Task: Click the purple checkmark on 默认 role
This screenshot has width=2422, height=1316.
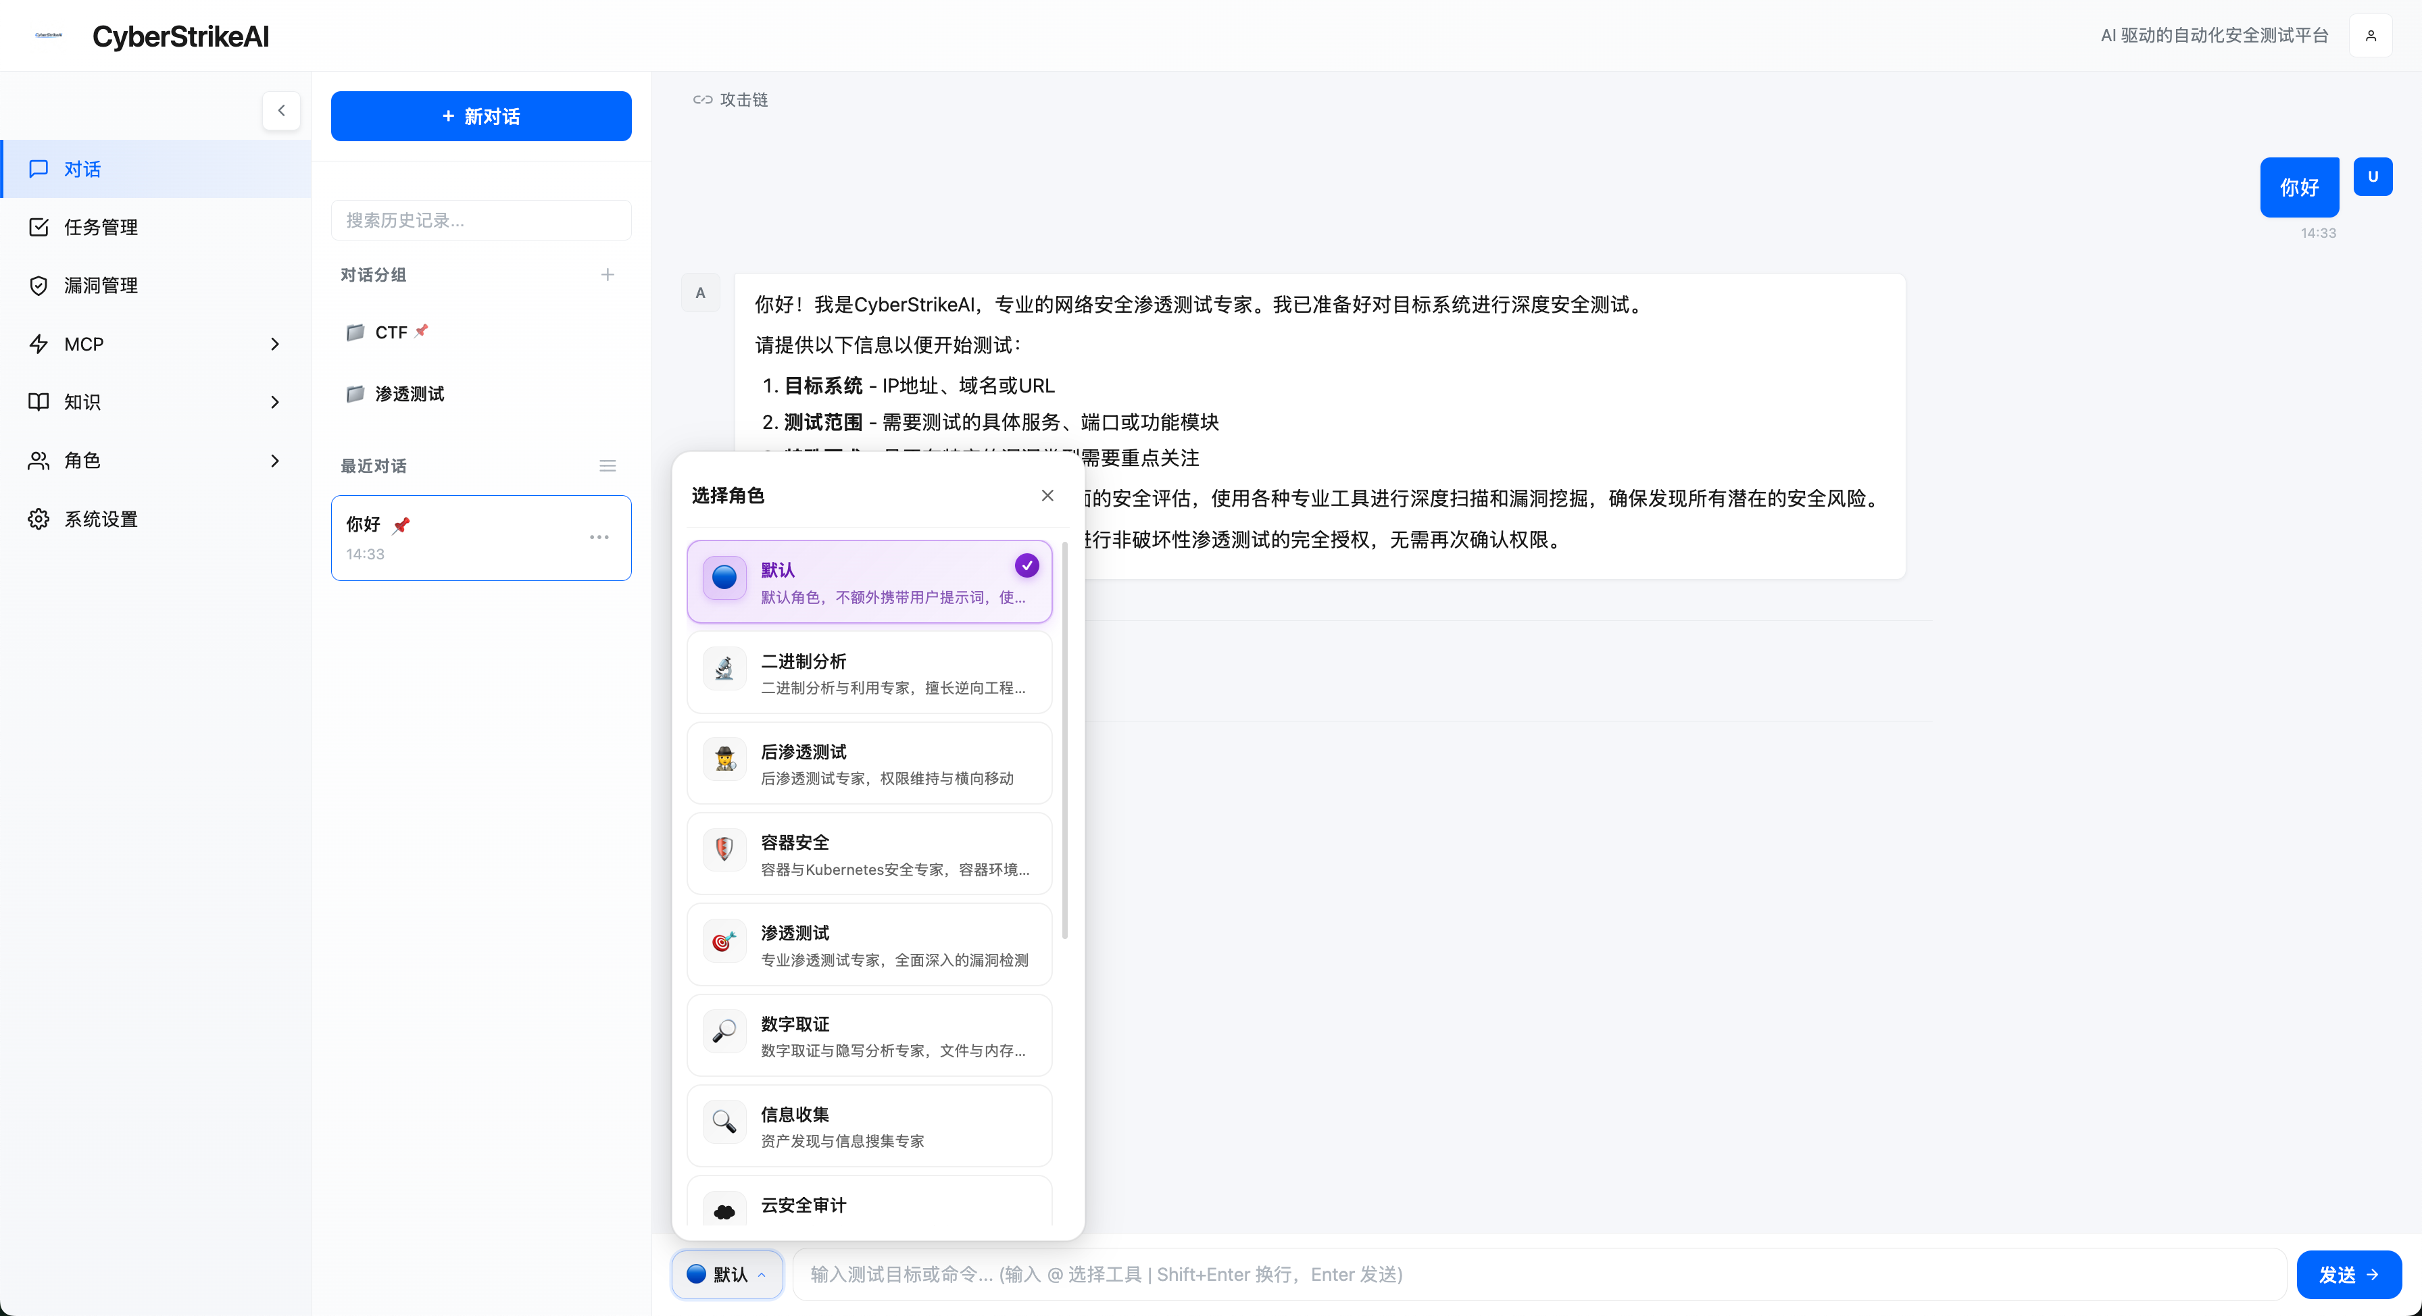Action: coord(1027,565)
